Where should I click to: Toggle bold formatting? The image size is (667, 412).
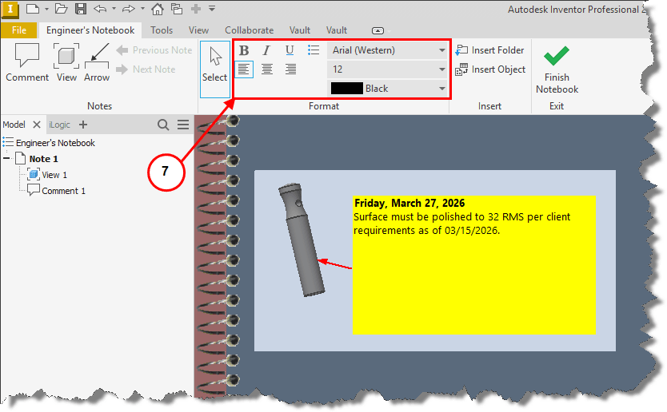[244, 50]
